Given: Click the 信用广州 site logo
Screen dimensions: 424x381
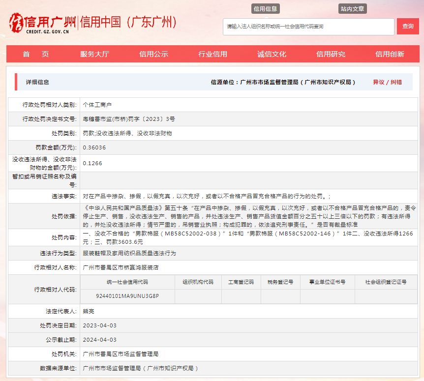Looking at the screenshot, I should coord(42,23).
